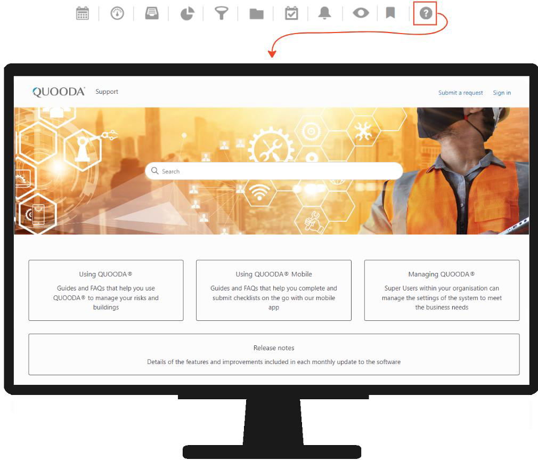
Task: Click into the Search field
Action: point(274,171)
